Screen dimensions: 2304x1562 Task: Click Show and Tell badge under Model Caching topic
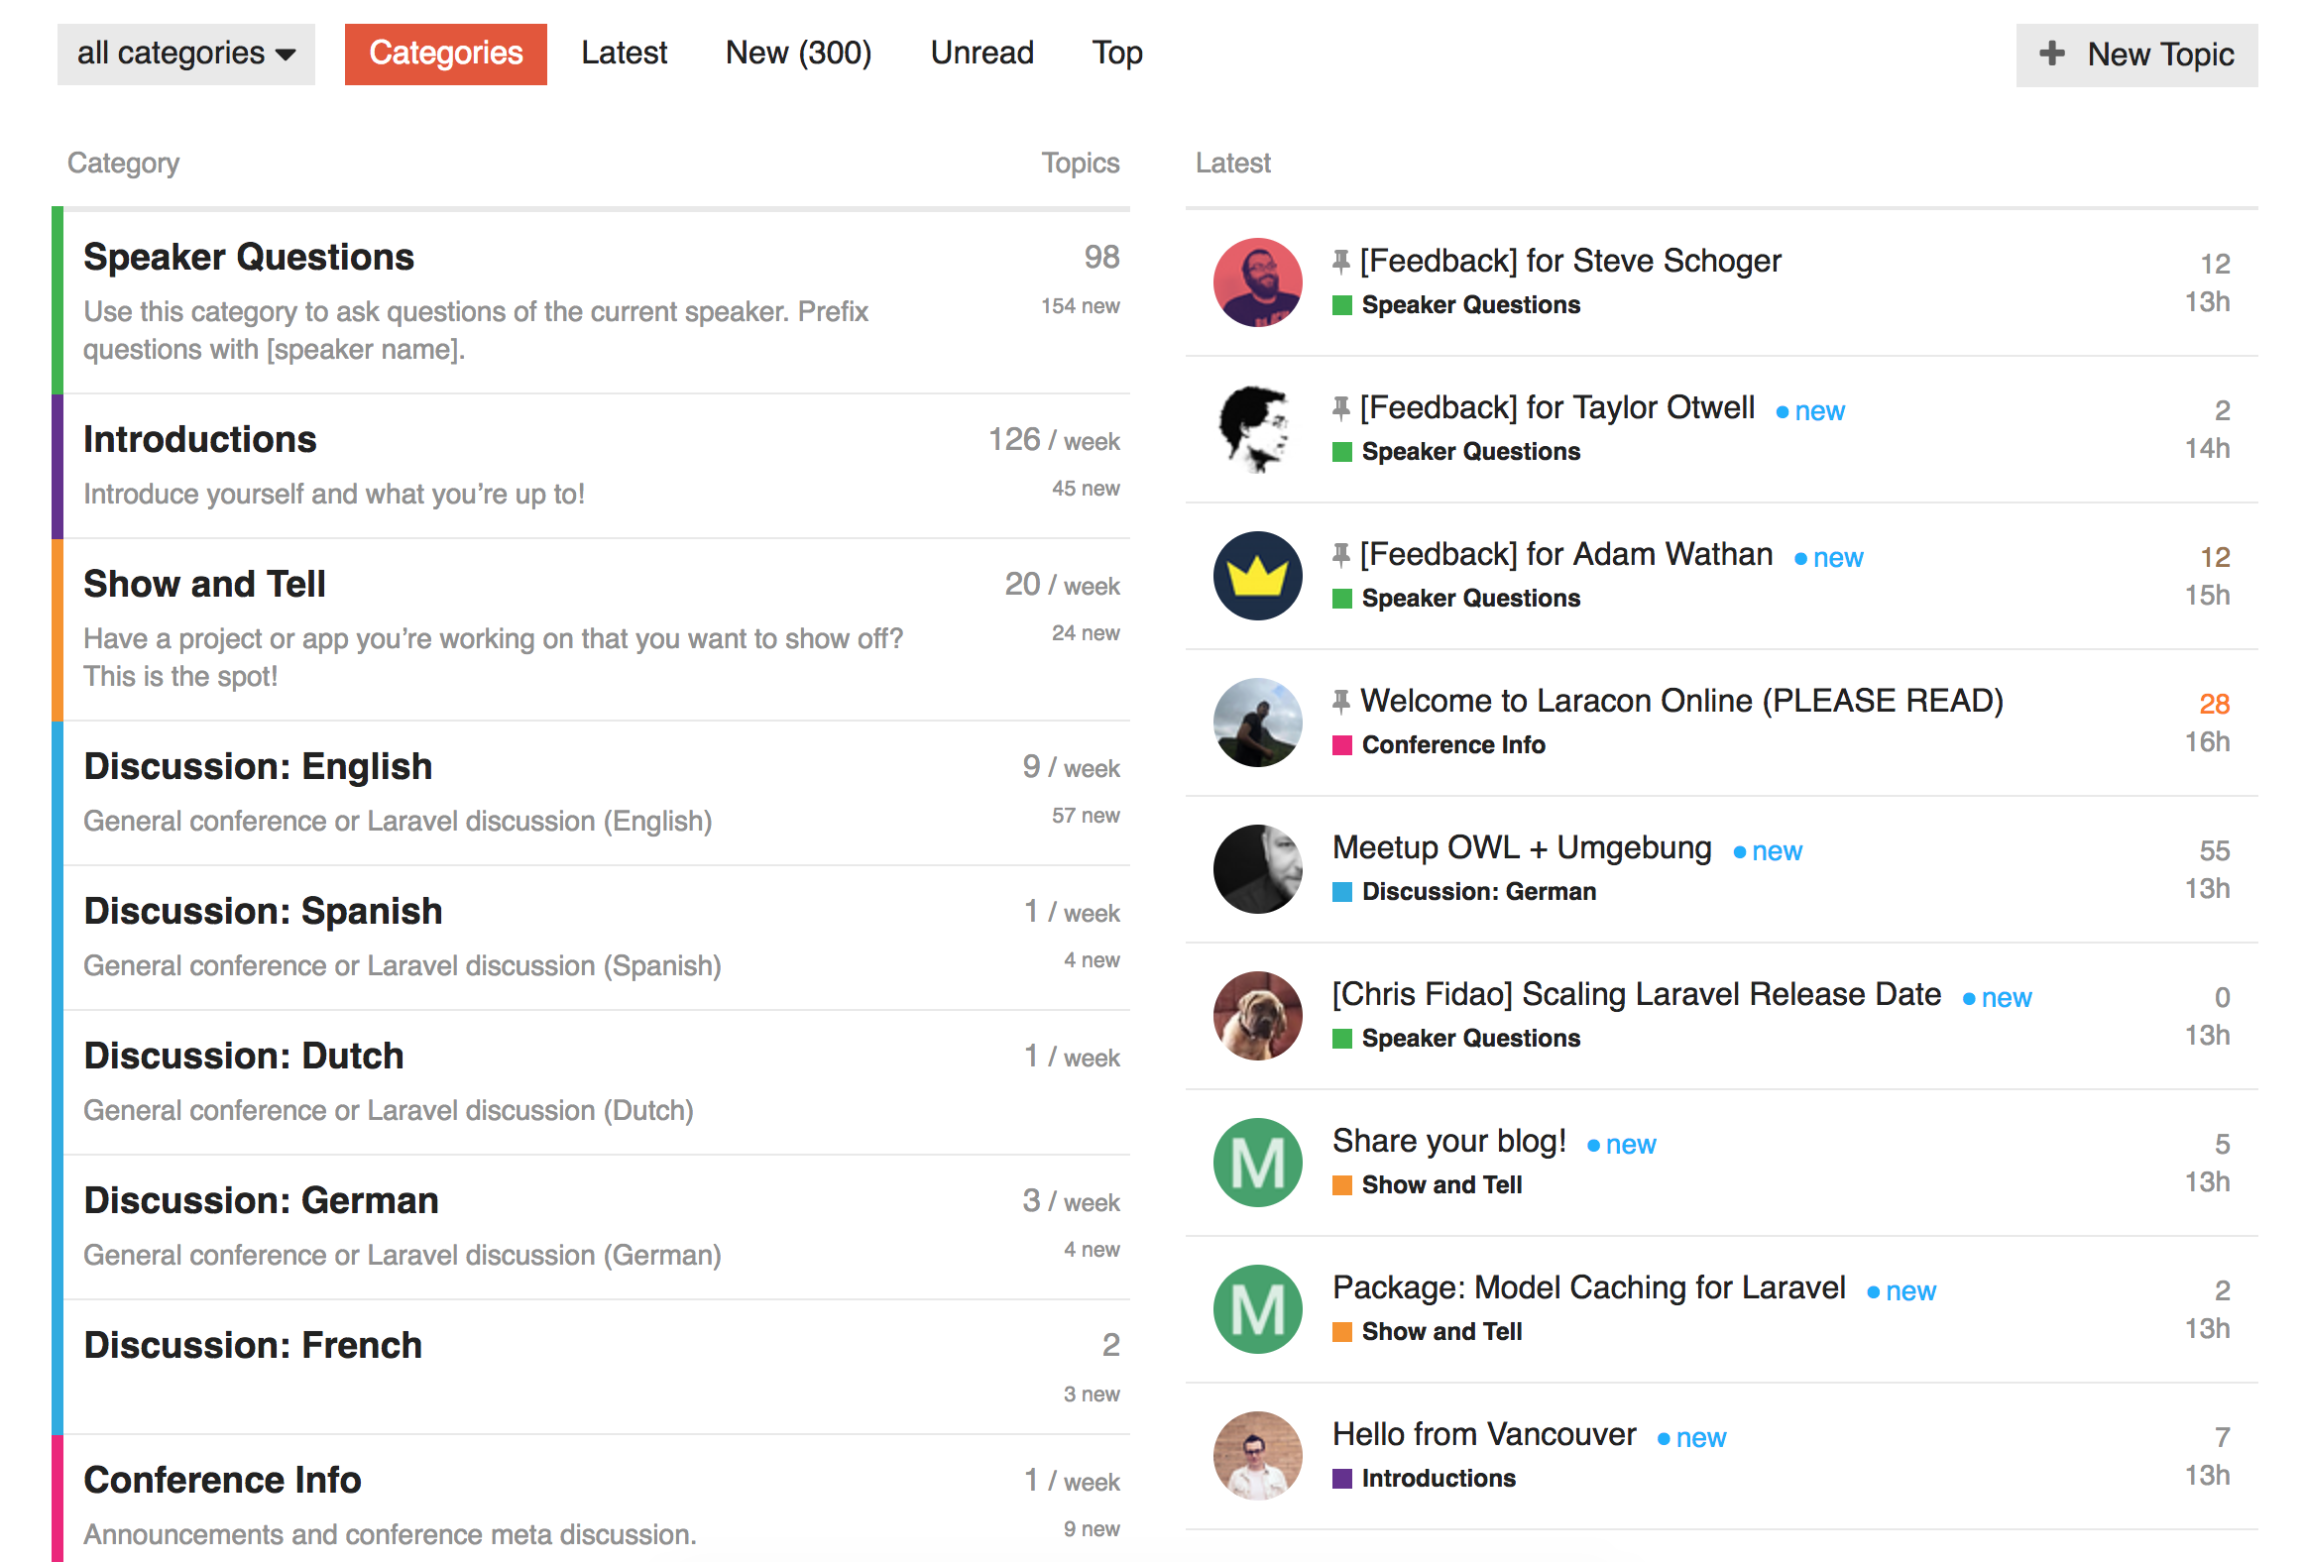(x=1428, y=1332)
